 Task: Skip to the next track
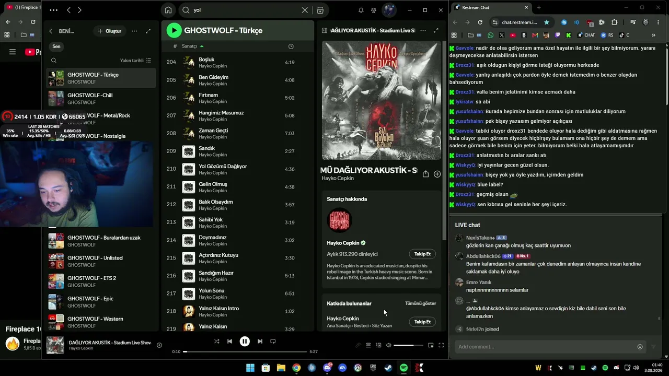pos(260,342)
